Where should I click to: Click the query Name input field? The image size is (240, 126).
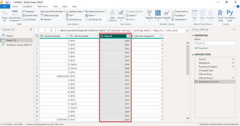click(215, 43)
